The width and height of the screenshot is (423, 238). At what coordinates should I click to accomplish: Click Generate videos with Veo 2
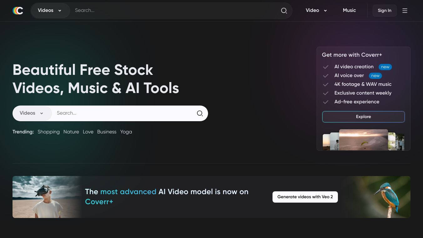(305, 197)
